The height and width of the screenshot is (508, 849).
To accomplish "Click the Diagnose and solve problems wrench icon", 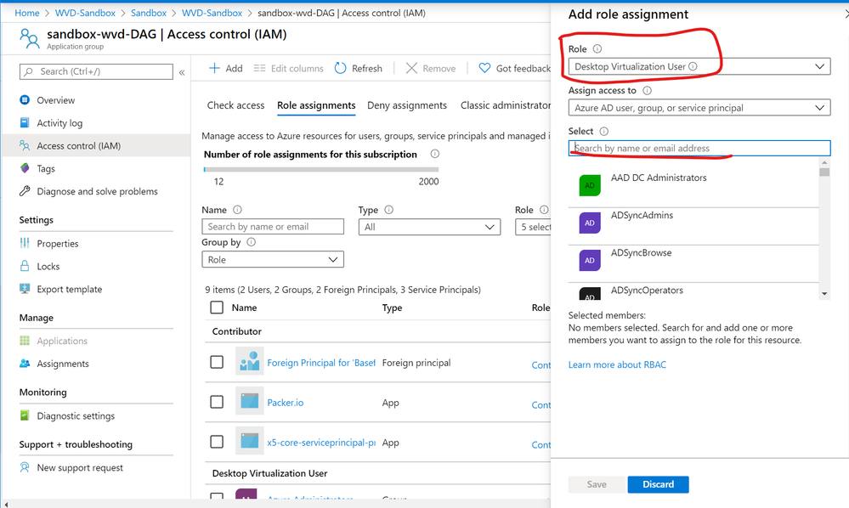I will (x=25, y=191).
